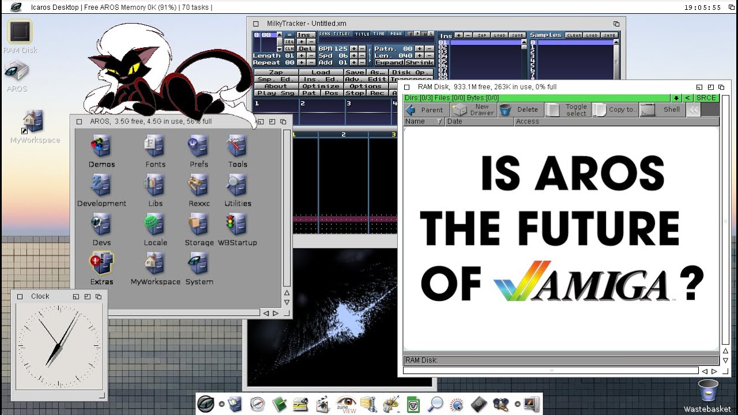This screenshot has width=738, height=415.
Task: Open the Utilities drawer icon
Action: pos(238,191)
